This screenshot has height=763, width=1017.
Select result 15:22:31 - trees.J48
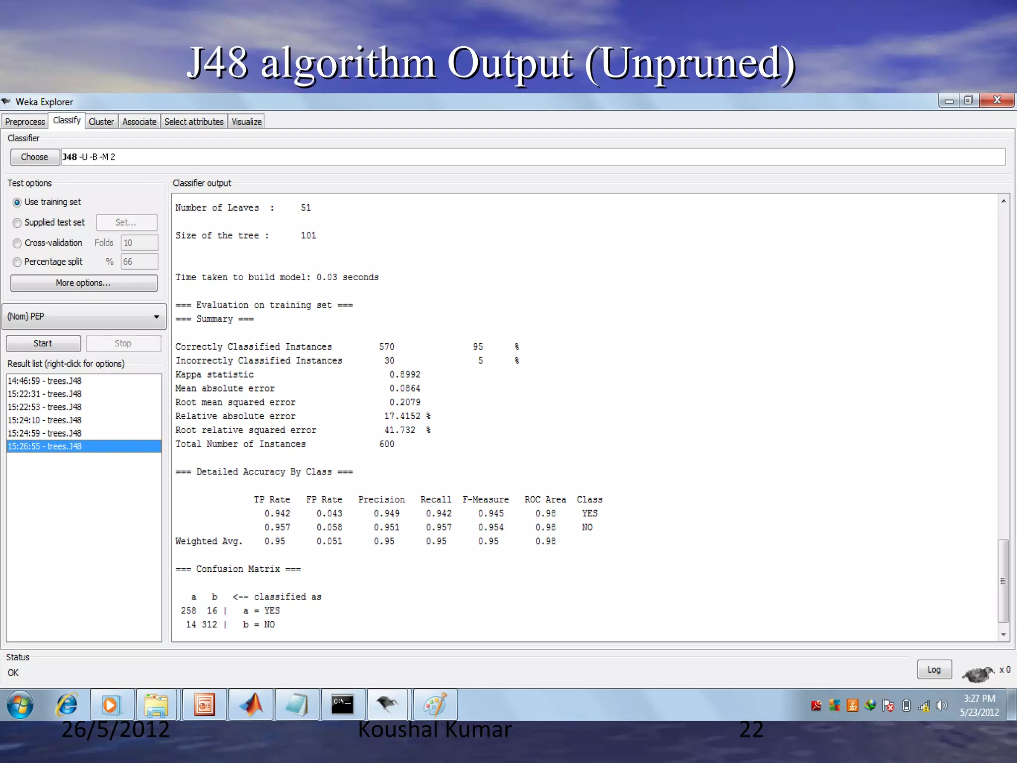coord(84,394)
